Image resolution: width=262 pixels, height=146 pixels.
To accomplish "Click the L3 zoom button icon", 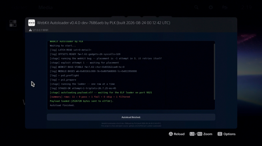I will 192,134.
